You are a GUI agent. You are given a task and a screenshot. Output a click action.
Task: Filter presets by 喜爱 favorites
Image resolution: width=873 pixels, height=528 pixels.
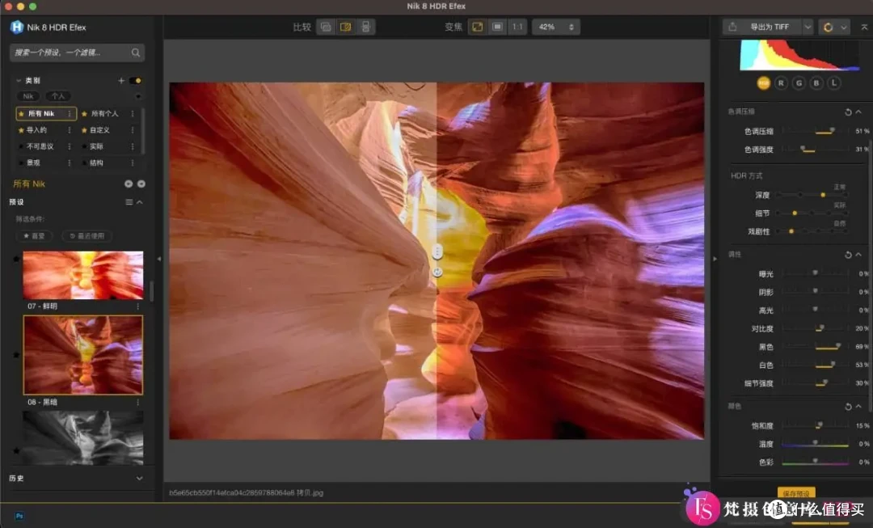(34, 236)
